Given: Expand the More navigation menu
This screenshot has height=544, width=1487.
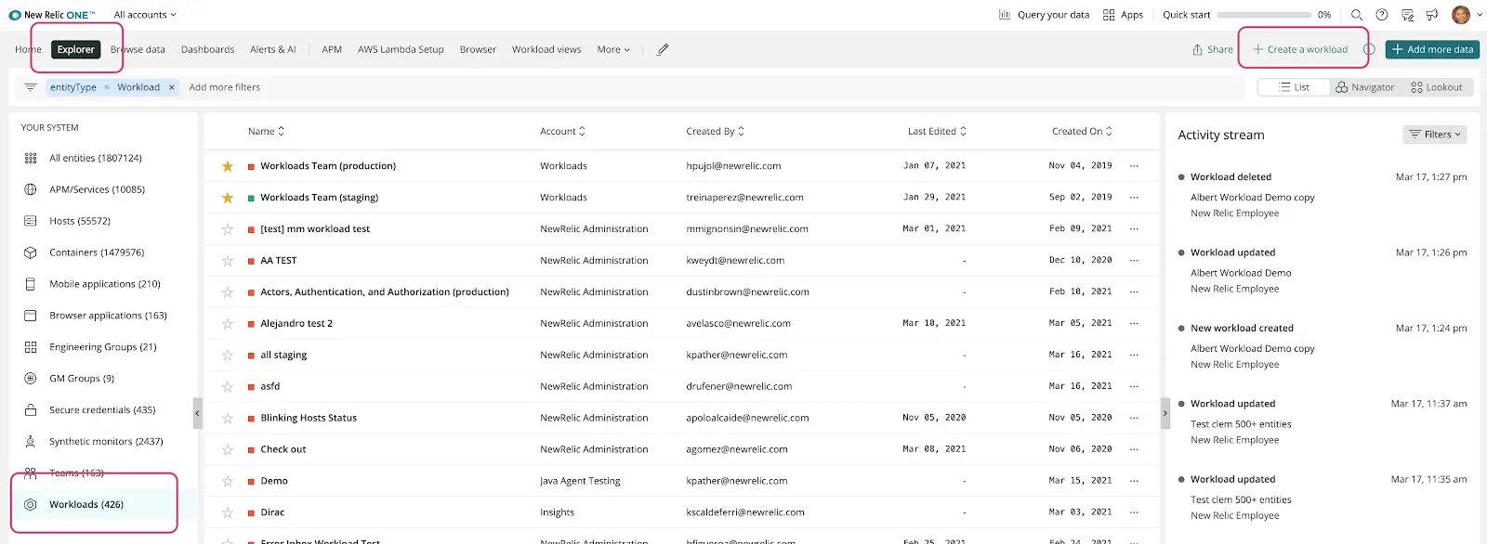Looking at the screenshot, I should pos(613,49).
